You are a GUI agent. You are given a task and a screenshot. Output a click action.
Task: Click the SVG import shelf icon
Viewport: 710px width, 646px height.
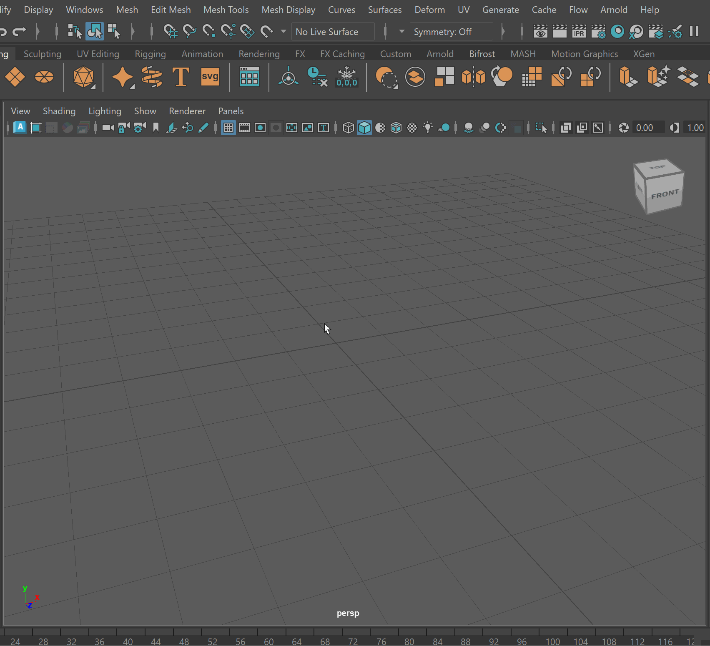pos(210,77)
